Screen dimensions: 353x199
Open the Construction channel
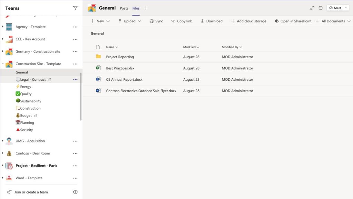[x=28, y=108]
